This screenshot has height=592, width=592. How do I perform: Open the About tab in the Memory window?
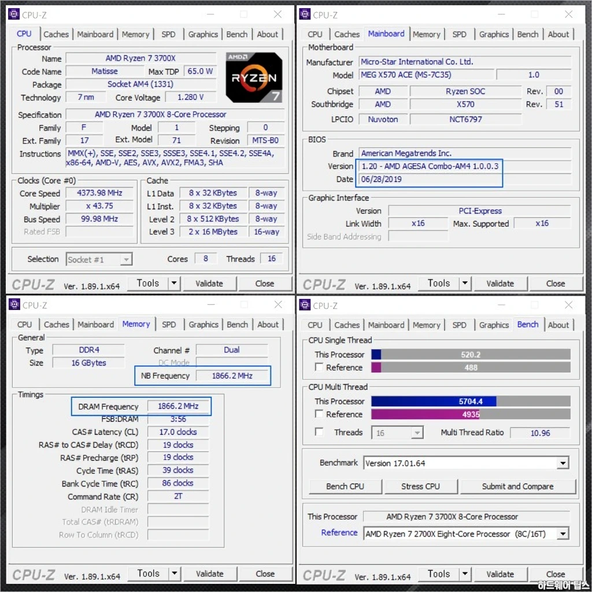click(268, 324)
